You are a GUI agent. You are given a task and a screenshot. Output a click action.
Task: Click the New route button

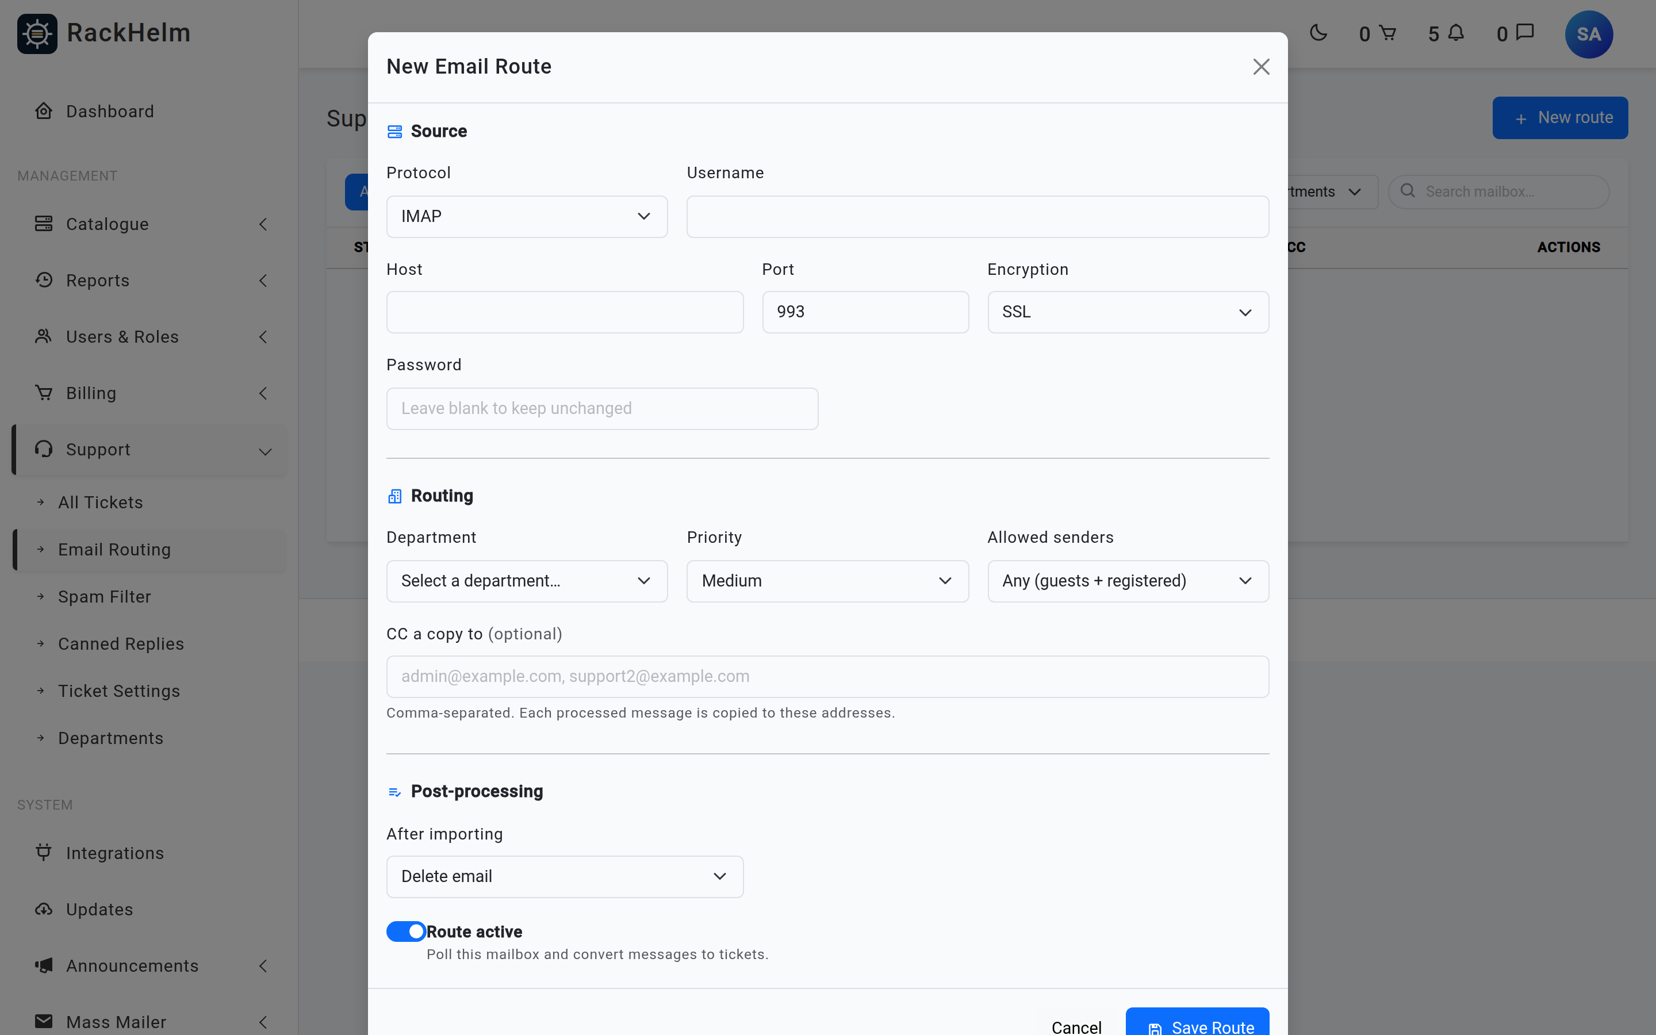(x=1559, y=118)
